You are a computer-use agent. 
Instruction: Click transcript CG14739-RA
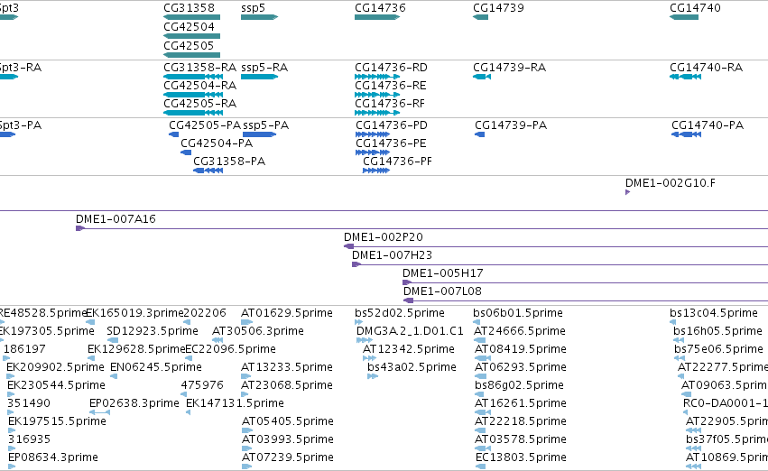[509, 68]
